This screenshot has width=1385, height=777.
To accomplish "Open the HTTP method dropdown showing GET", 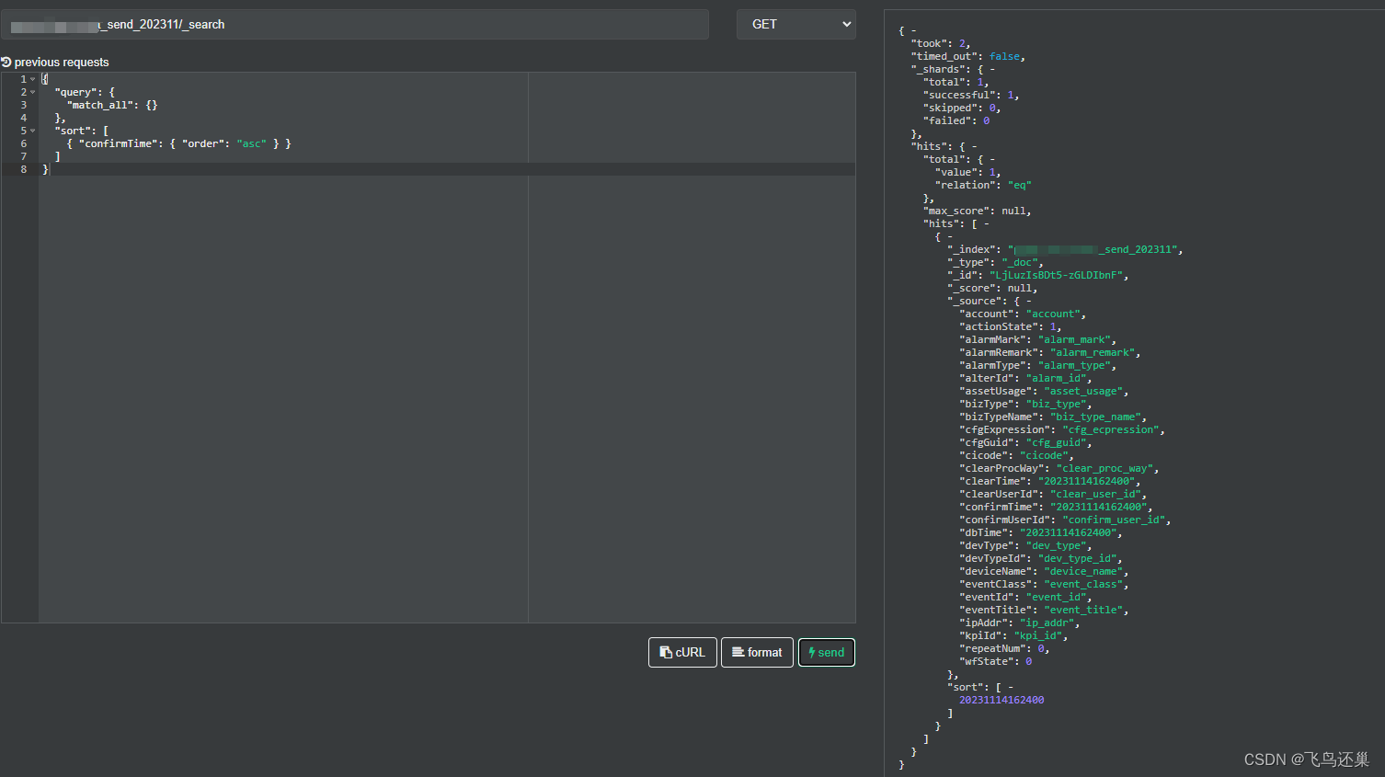I will (796, 24).
